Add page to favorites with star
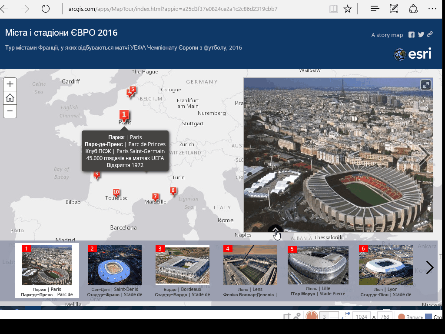The height and width of the screenshot is (334, 445). 348,9
